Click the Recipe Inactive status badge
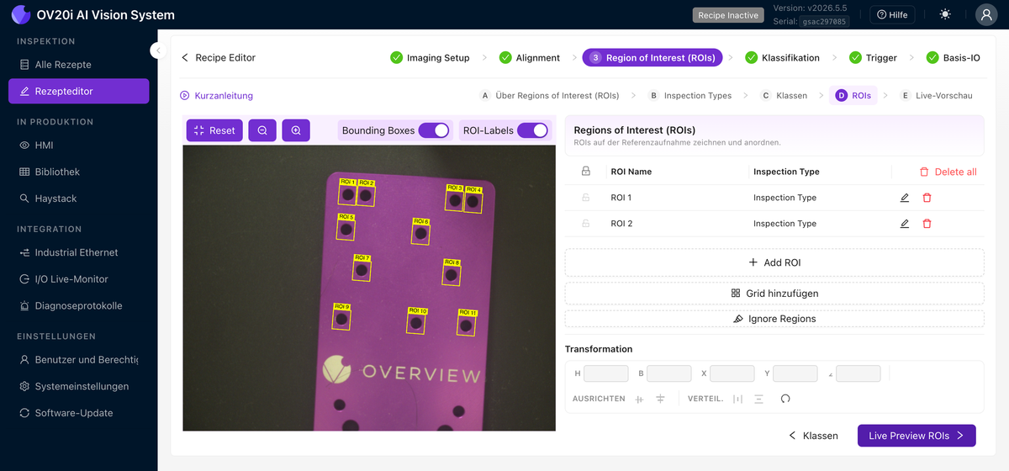The width and height of the screenshot is (1009, 471). (728, 15)
